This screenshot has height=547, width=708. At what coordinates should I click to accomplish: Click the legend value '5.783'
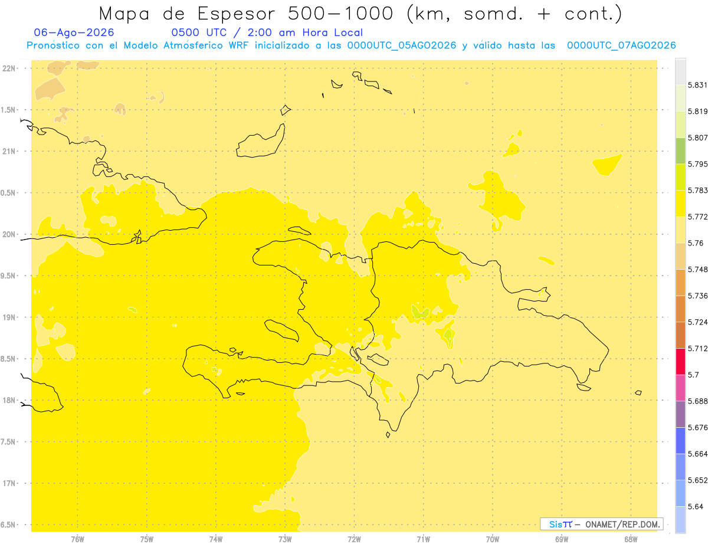pos(697,190)
